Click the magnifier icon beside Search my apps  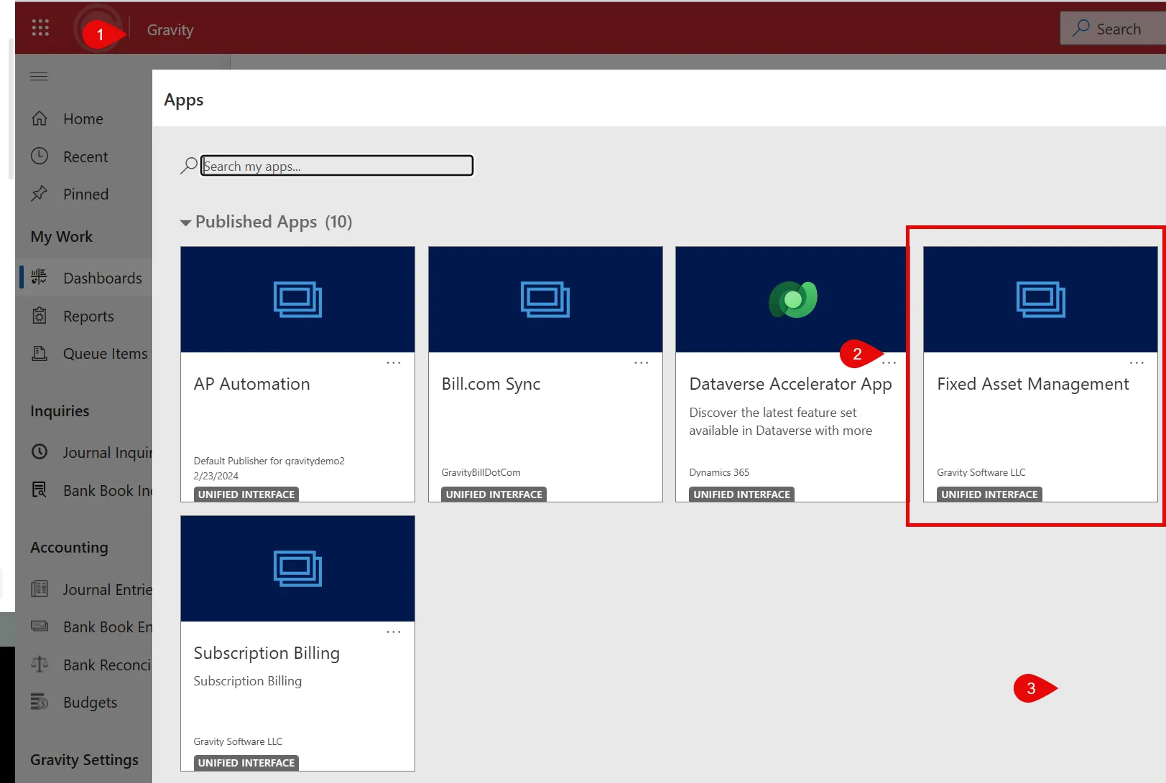click(x=188, y=166)
